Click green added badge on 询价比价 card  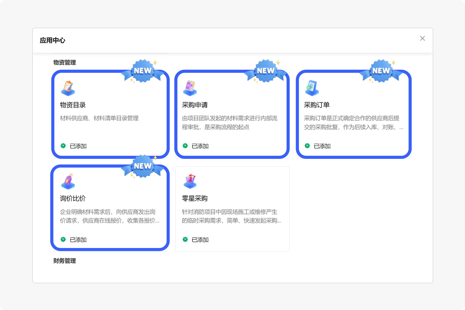coord(63,240)
